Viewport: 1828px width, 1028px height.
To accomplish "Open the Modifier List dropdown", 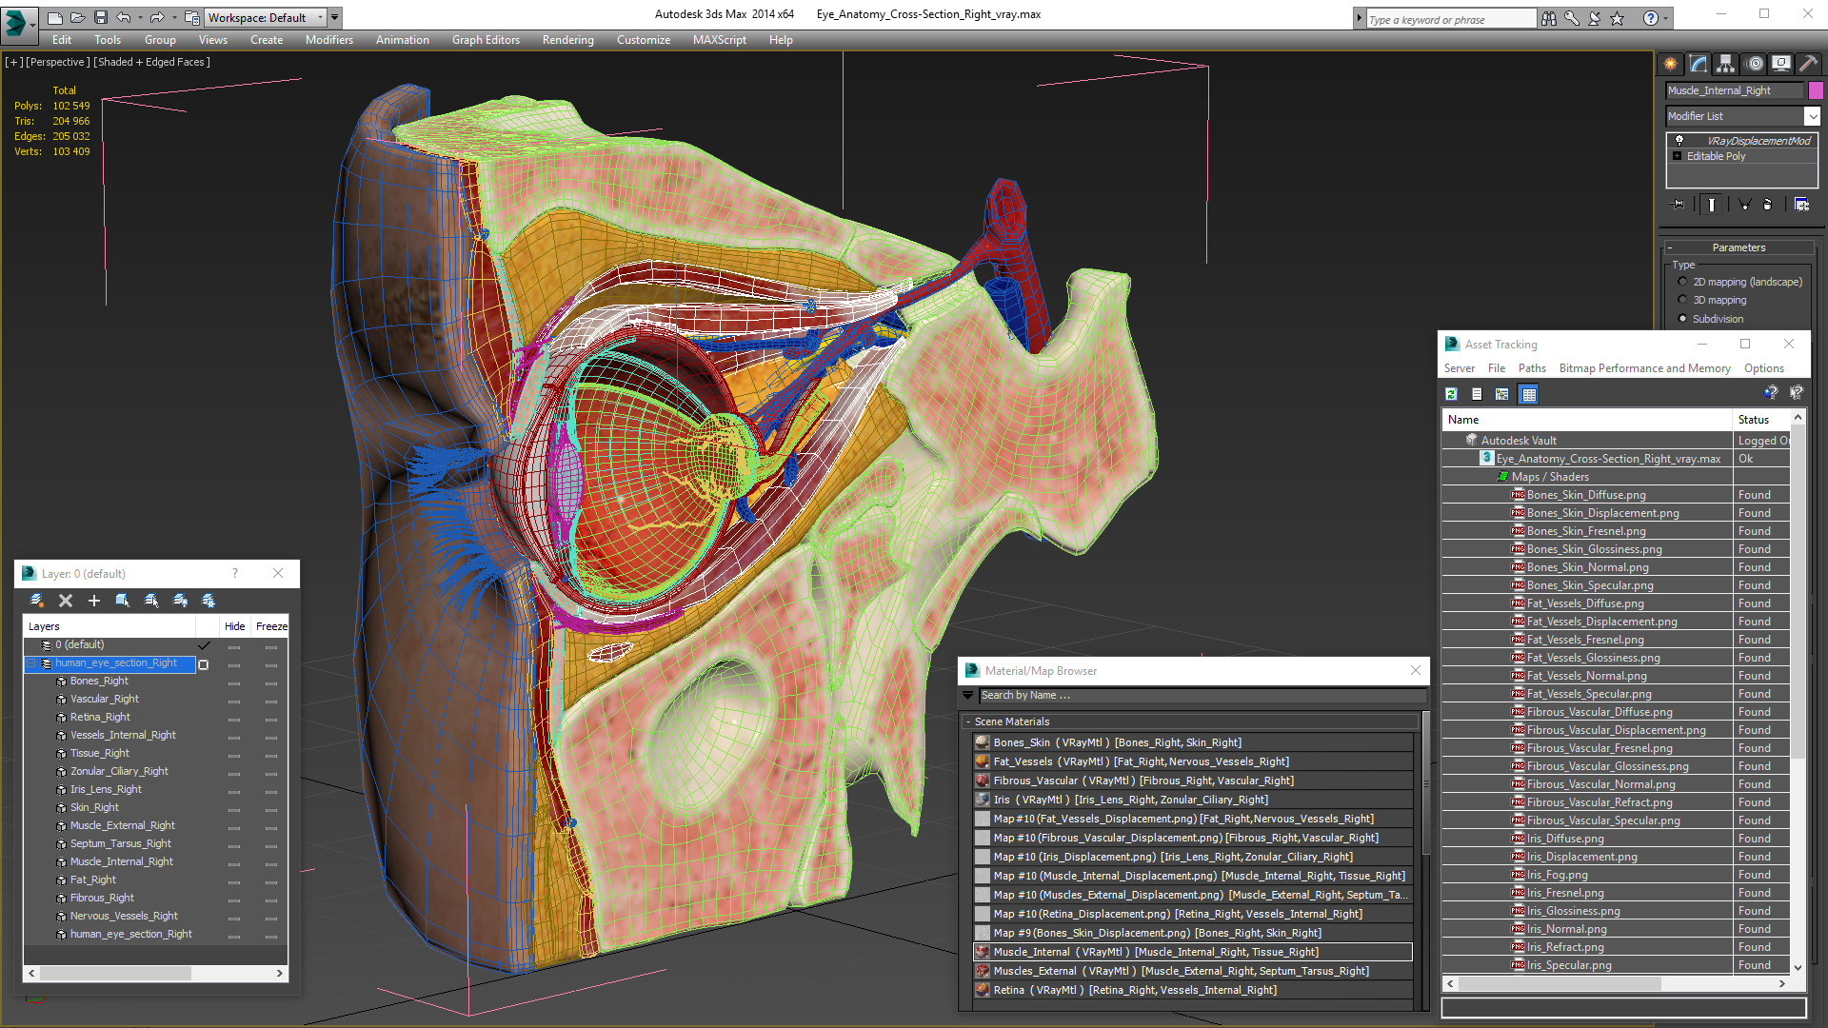I will pos(1811,116).
